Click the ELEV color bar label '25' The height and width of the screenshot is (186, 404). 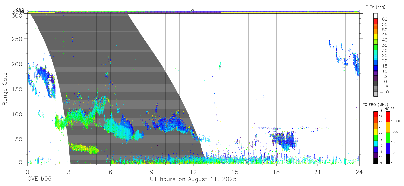[x=384, y=55]
